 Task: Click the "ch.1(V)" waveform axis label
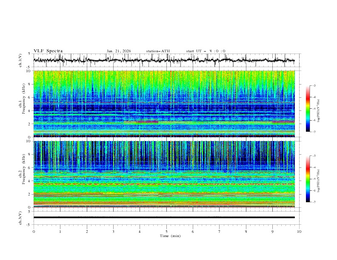(20, 60)
